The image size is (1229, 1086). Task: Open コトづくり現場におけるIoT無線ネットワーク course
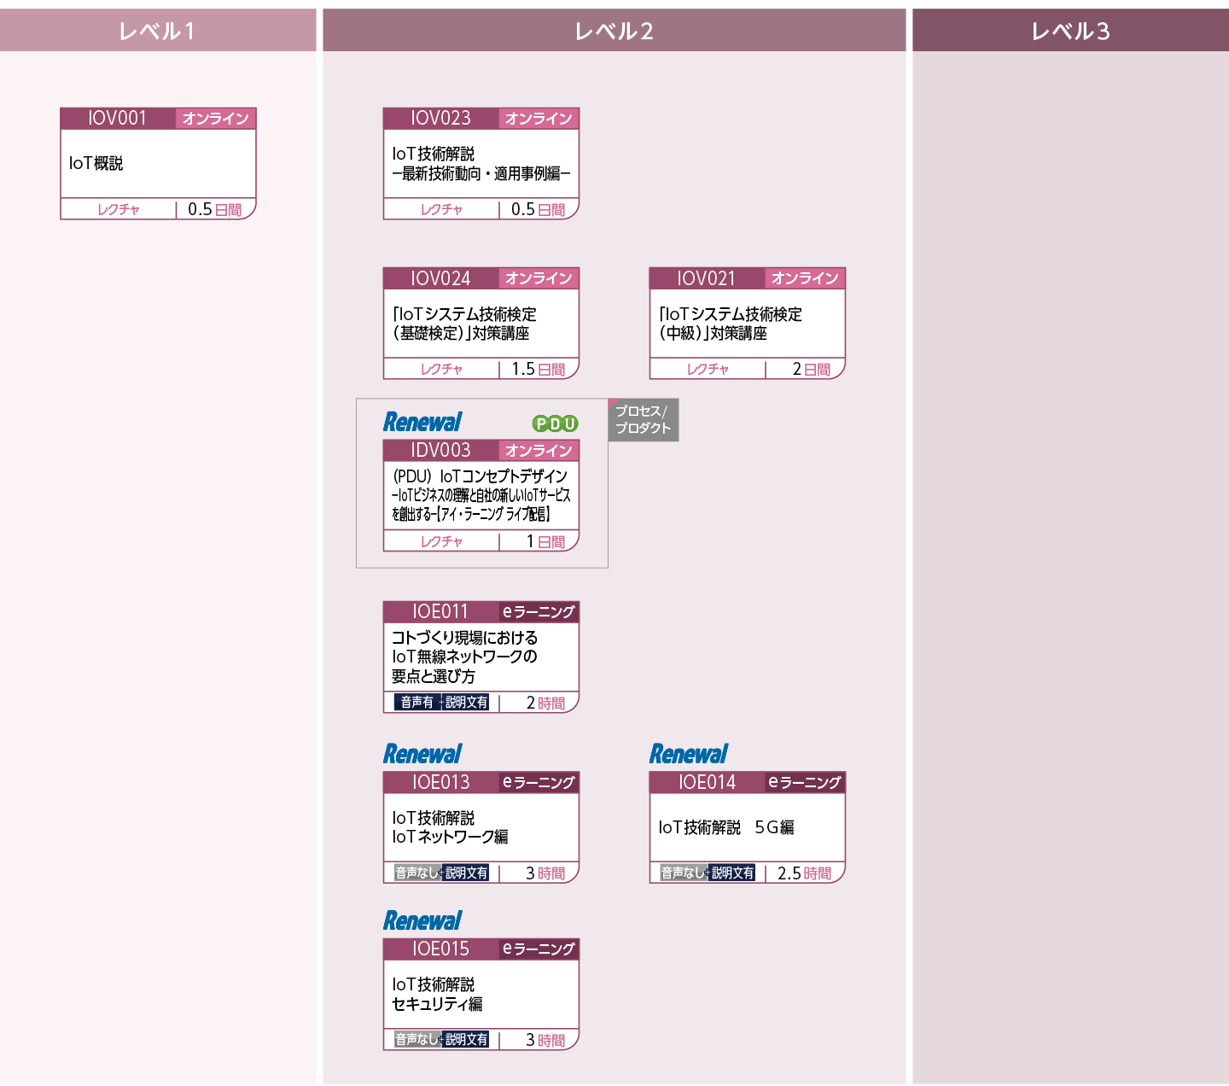pos(464,657)
